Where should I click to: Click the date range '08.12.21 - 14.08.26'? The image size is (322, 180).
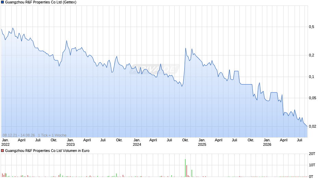coord(19,135)
